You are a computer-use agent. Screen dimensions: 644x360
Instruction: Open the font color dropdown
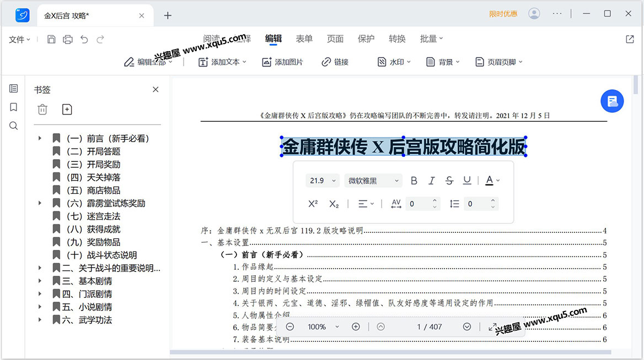[492, 181]
